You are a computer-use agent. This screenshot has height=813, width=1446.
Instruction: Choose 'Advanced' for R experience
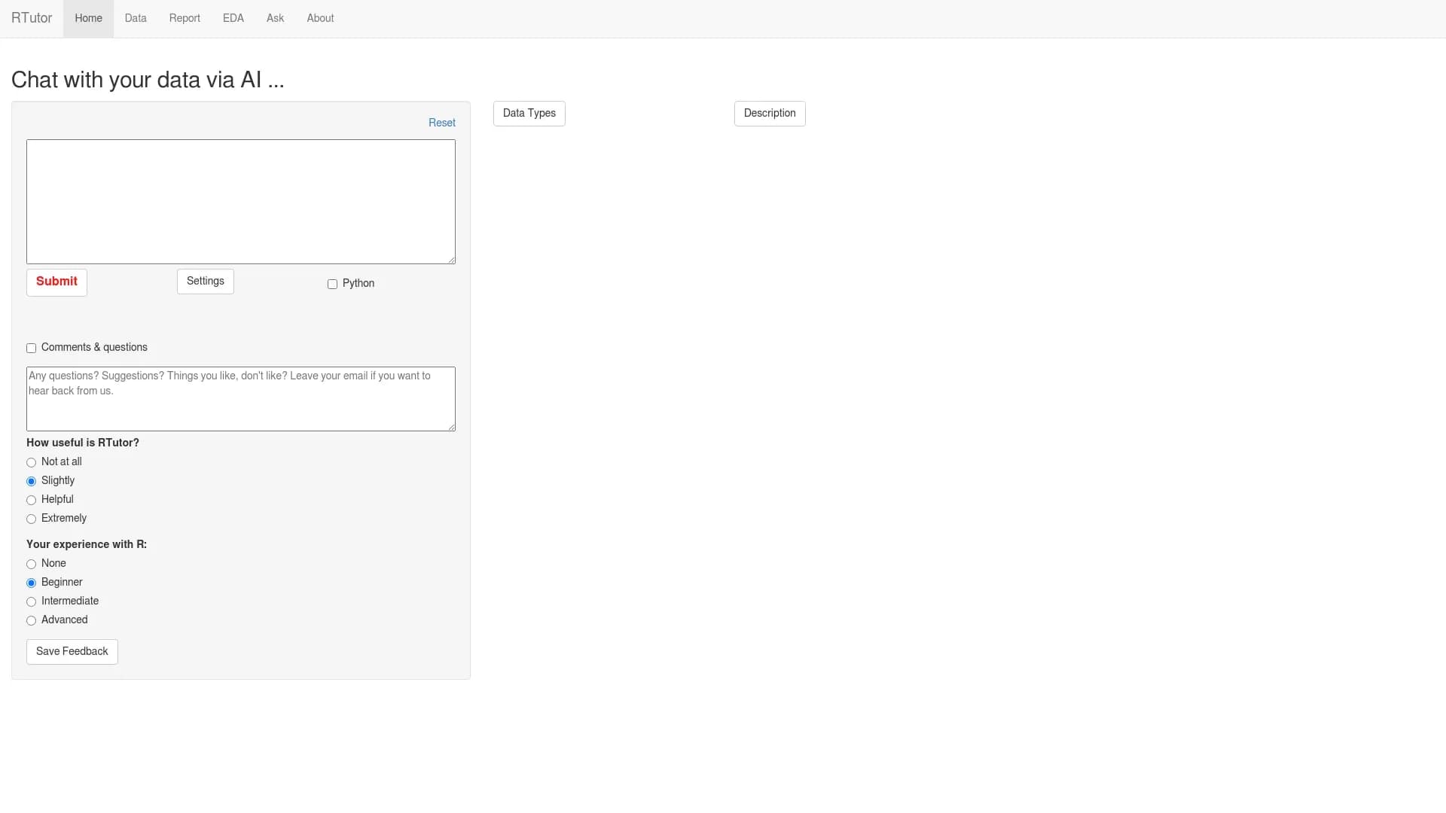tap(32, 620)
